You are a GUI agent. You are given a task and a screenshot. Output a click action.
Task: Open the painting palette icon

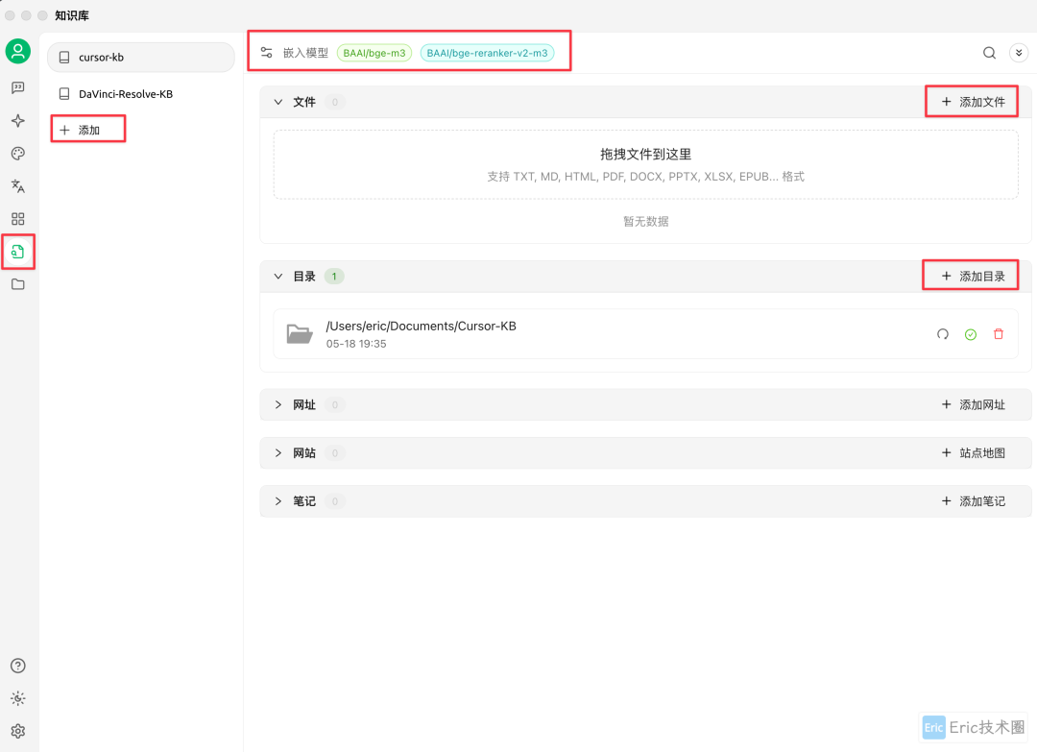pos(18,154)
